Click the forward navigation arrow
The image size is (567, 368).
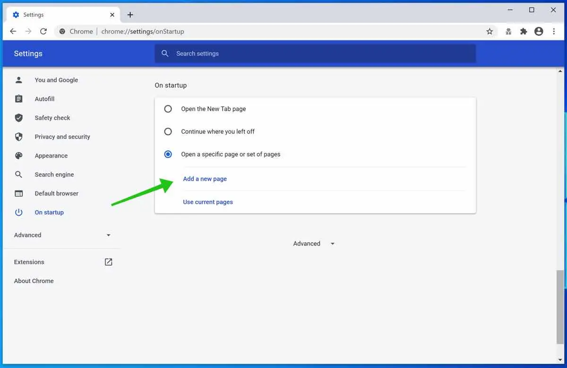28,31
